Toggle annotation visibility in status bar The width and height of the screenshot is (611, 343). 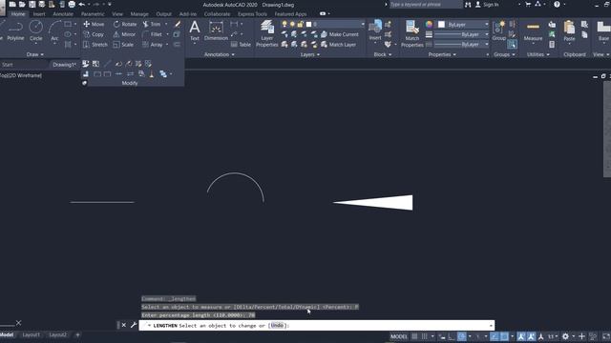pos(521,336)
